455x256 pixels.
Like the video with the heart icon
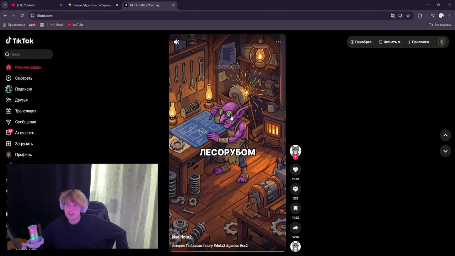(x=295, y=170)
